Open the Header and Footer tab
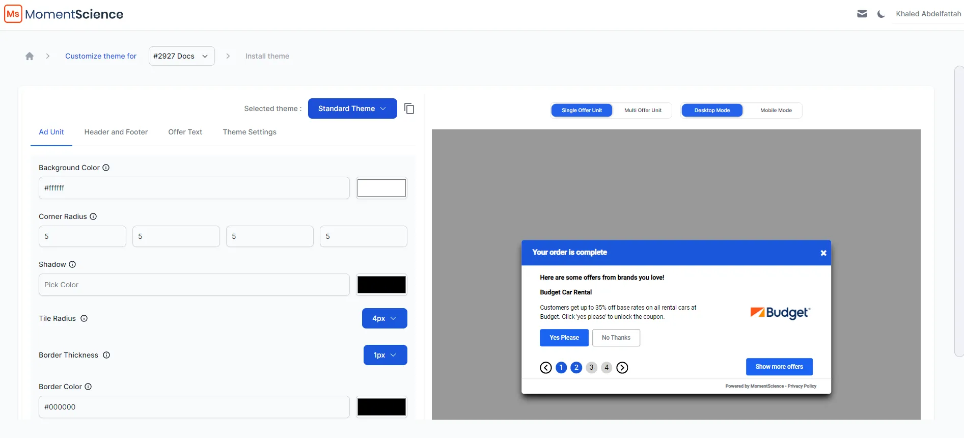 point(116,132)
